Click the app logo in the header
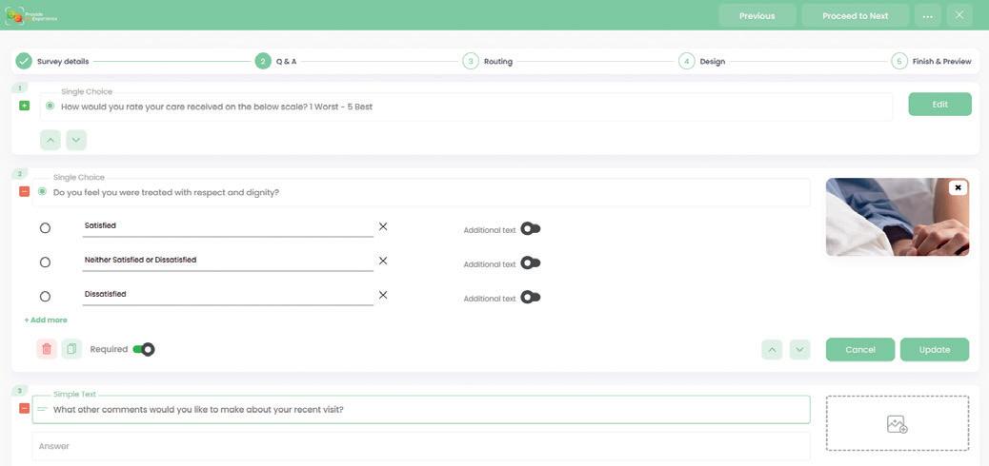This screenshot has width=989, height=466. (31, 16)
